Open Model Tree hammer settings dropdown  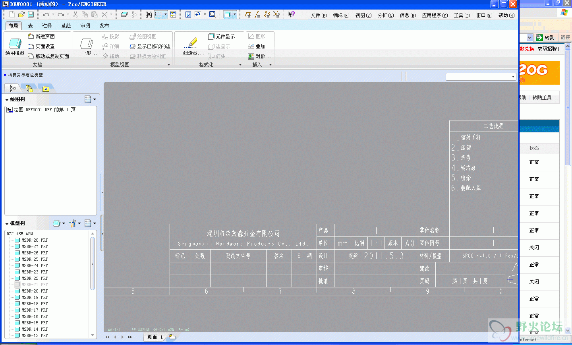74,223
